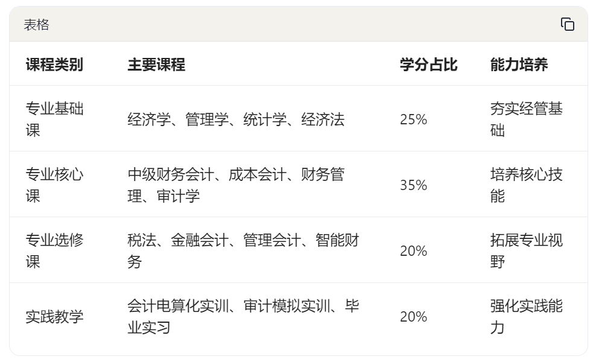The width and height of the screenshot is (599, 362).
Task: Select the 能力培养 column header
Action: (x=519, y=64)
